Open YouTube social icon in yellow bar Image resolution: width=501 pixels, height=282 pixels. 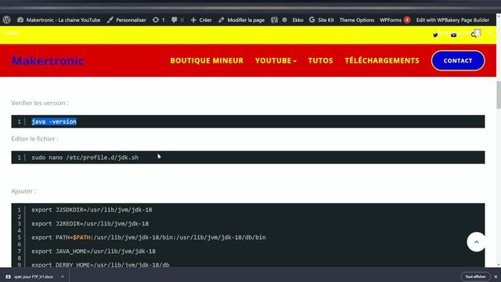coord(453,34)
